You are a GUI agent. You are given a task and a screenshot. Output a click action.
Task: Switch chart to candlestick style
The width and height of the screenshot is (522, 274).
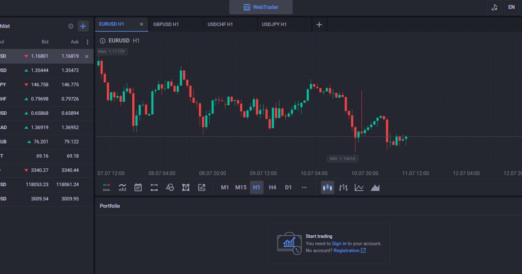coord(328,187)
